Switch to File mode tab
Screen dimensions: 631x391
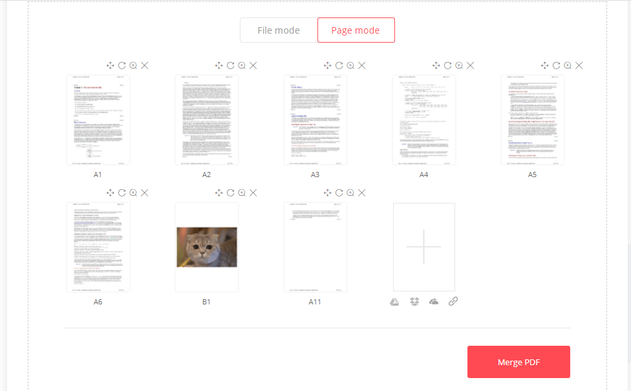point(279,30)
